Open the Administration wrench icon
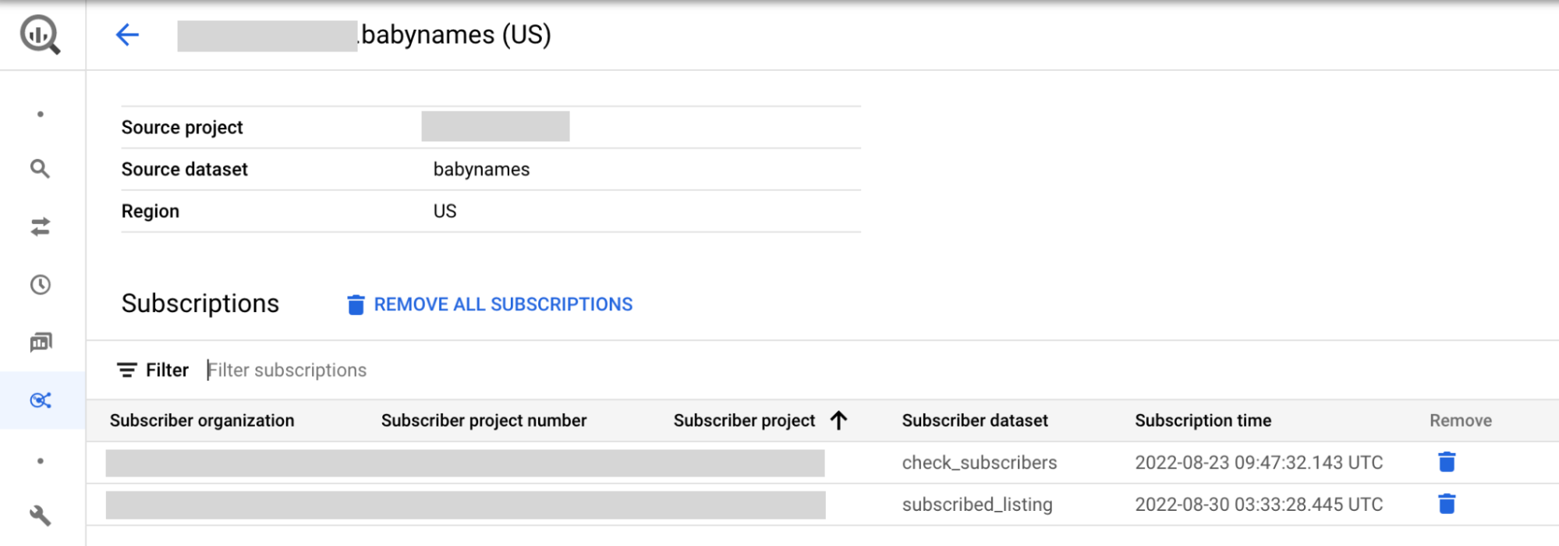 point(41,515)
